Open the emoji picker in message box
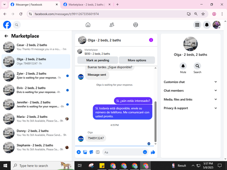 145,152
